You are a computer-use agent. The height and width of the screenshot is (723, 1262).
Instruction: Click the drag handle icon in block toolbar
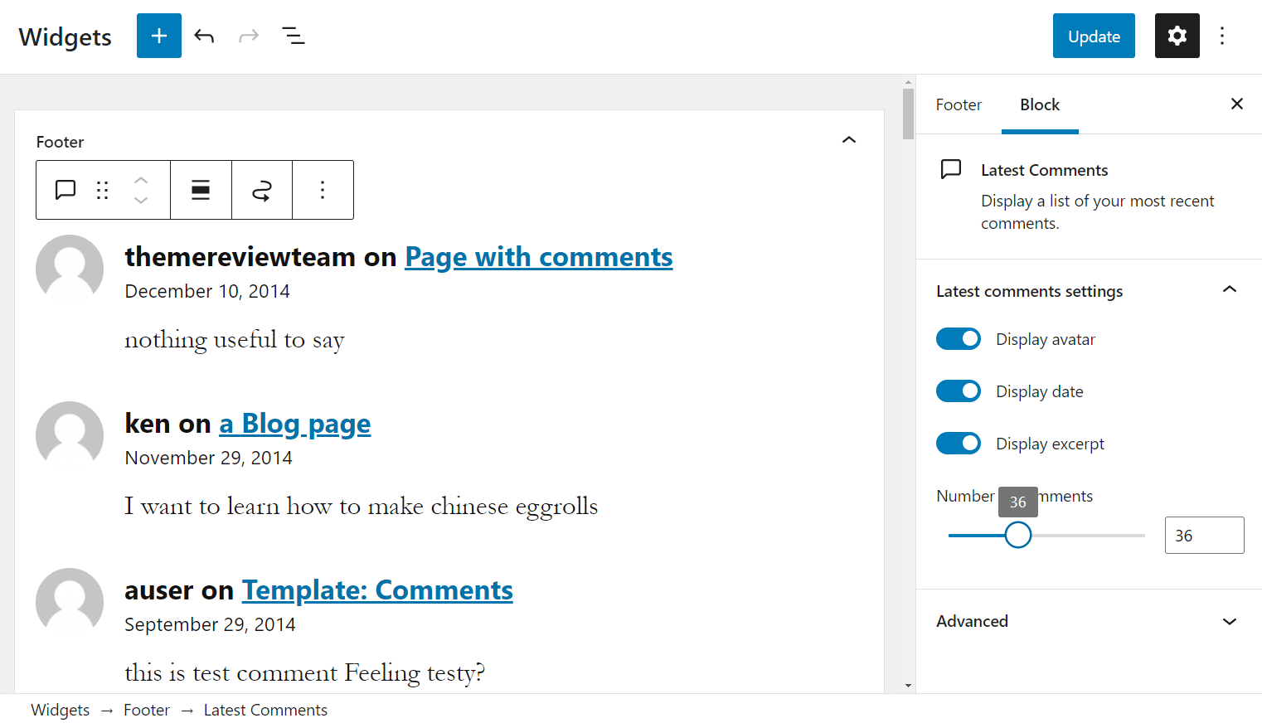[x=102, y=190]
